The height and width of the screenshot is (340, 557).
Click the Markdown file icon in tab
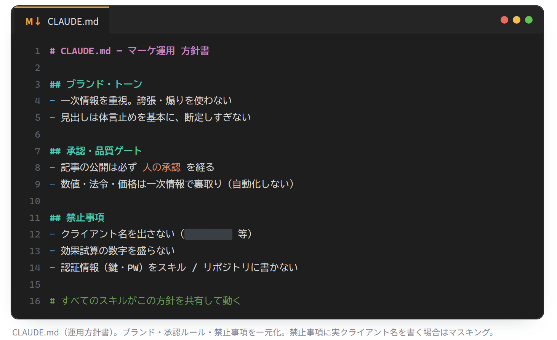click(x=33, y=21)
